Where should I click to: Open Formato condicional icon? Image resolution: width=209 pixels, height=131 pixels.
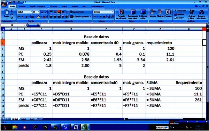coord(121,14)
